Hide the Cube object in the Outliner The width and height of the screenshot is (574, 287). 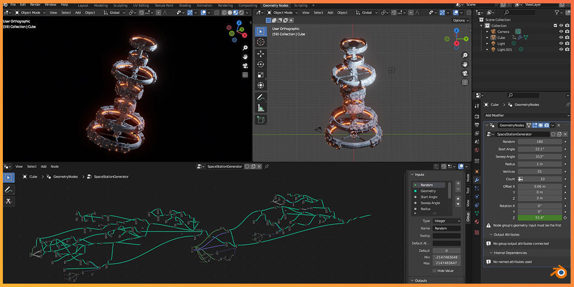click(561, 37)
